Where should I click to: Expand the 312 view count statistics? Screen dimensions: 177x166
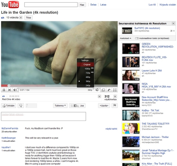[115, 96]
